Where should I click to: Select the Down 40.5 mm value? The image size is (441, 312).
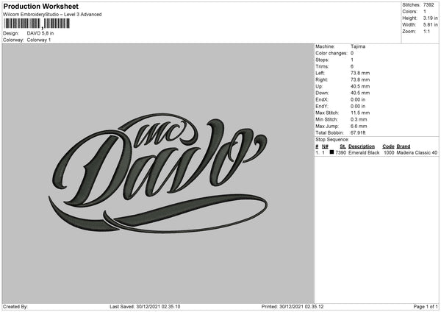(360, 93)
